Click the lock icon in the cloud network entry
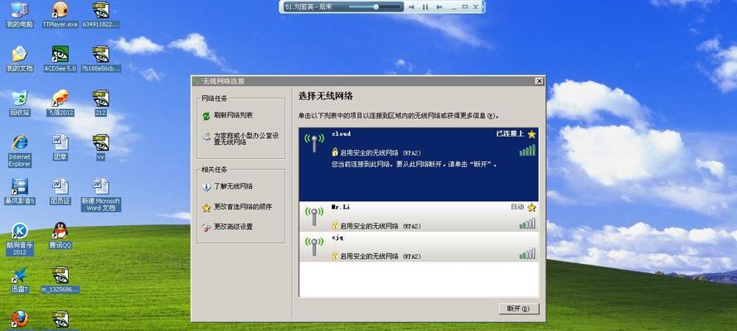Viewport: 737px width, 331px height. [335, 152]
